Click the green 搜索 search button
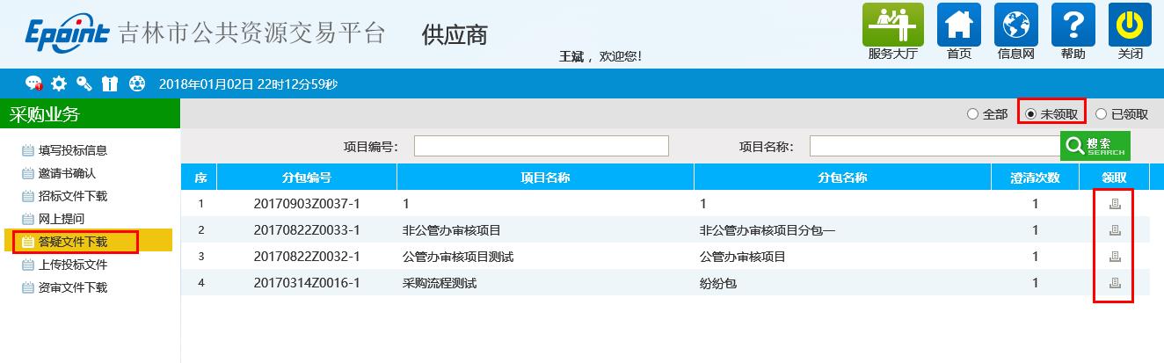 1095,146
